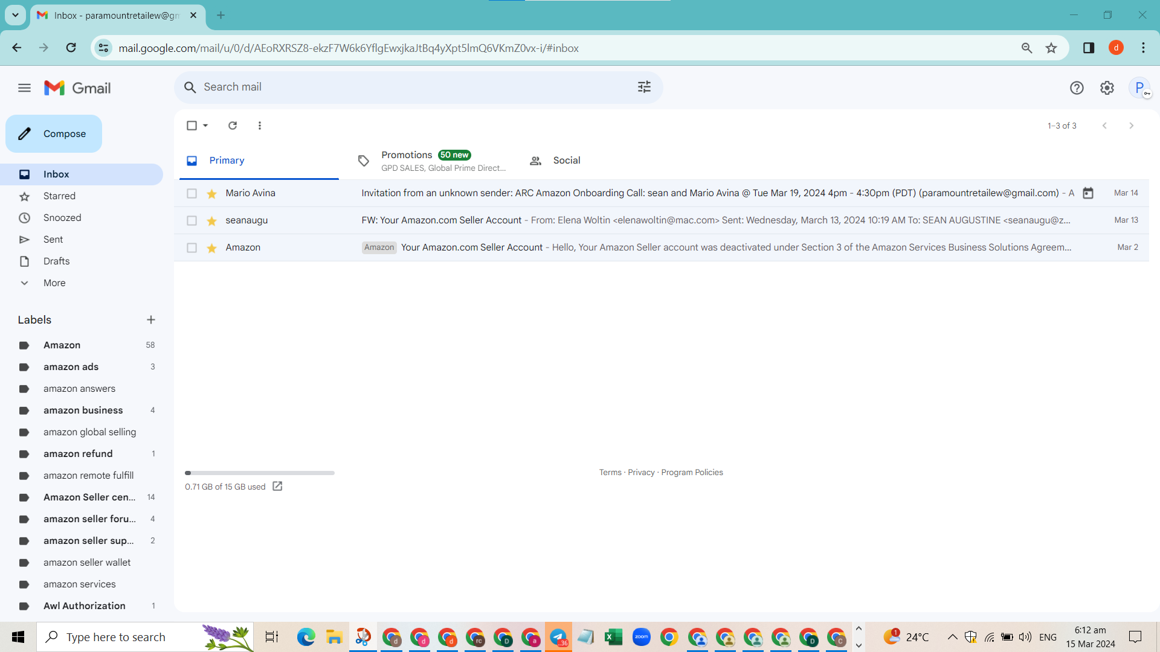Open the Awl Authorization label

pos(82,606)
